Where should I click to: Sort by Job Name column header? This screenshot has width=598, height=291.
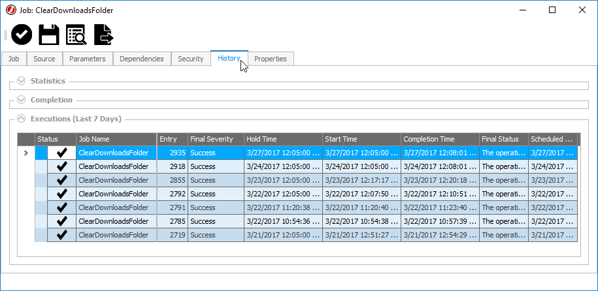pyautogui.click(x=116, y=139)
